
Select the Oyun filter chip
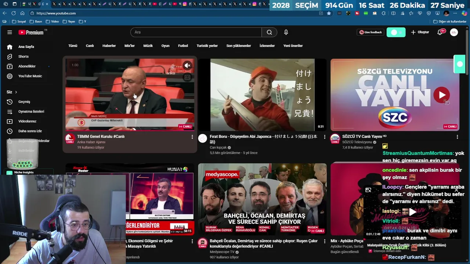(166, 46)
